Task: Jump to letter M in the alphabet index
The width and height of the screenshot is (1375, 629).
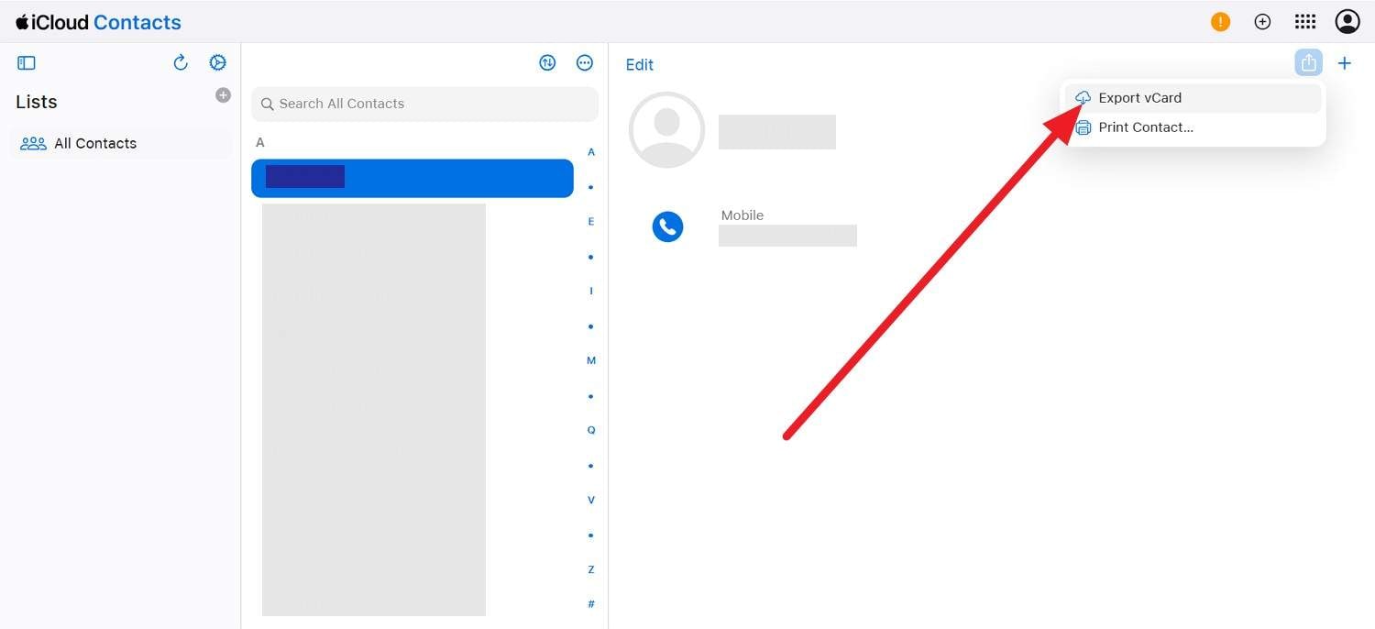Action: click(590, 359)
